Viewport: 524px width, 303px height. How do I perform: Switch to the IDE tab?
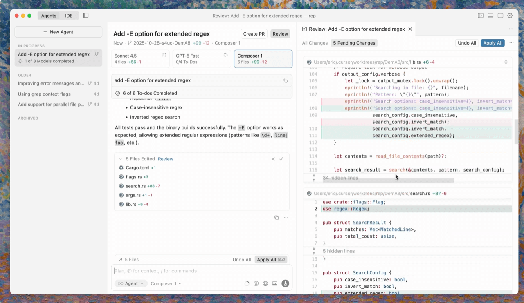pyautogui.click(x=69, y=16)
